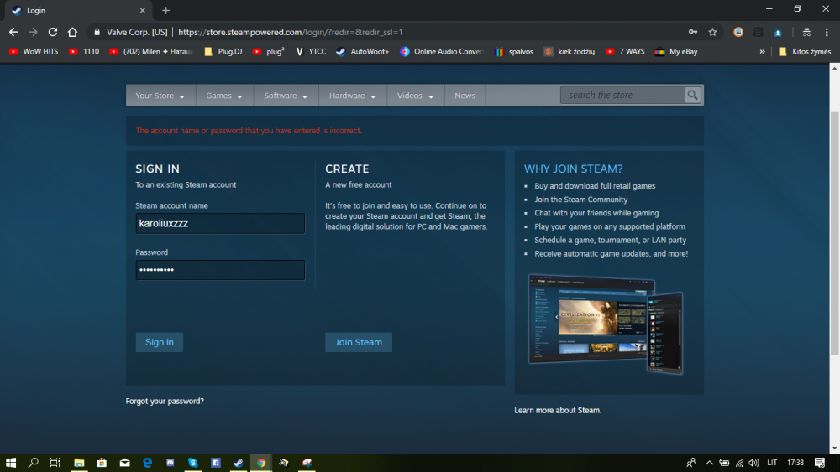The width and height of the screenshot is (840, 472).
Task: Expand the Your Store dropdown
Action: (160, 96)
